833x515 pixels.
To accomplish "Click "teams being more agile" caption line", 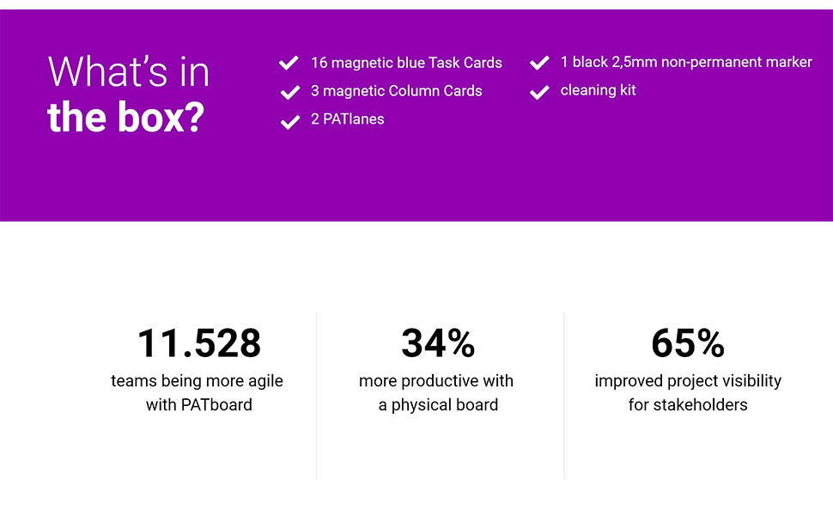I will pyautogui.click(x=197, y=381).
